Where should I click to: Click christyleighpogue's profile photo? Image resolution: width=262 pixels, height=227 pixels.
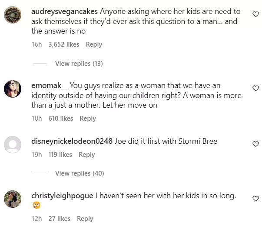13,199
